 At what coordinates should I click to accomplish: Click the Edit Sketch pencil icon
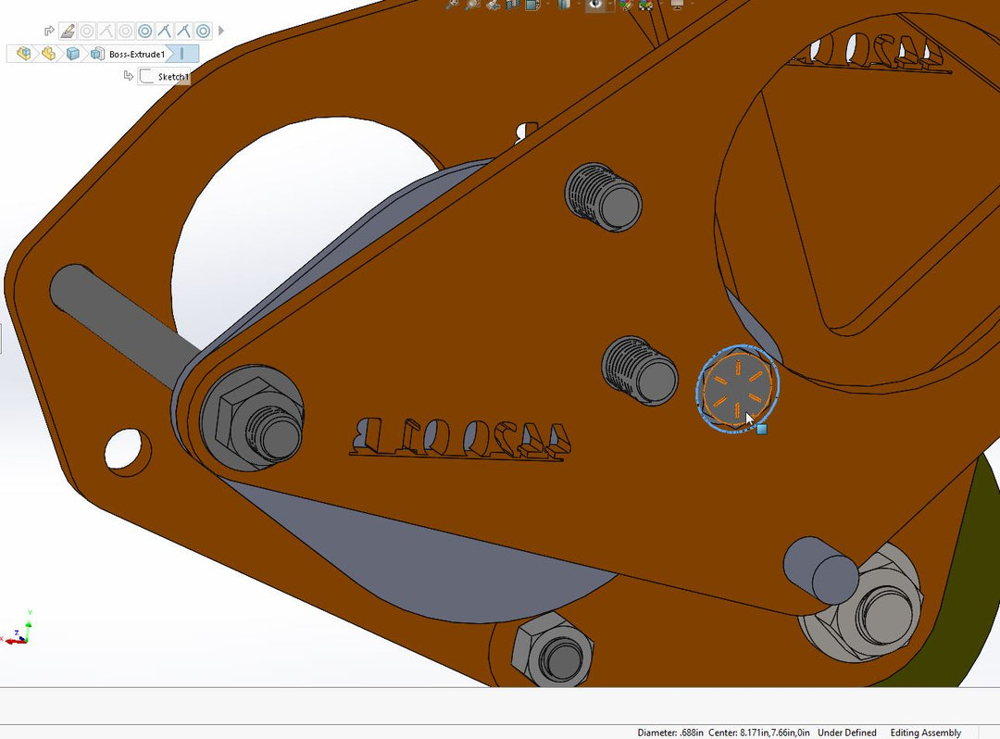point(68,31)
